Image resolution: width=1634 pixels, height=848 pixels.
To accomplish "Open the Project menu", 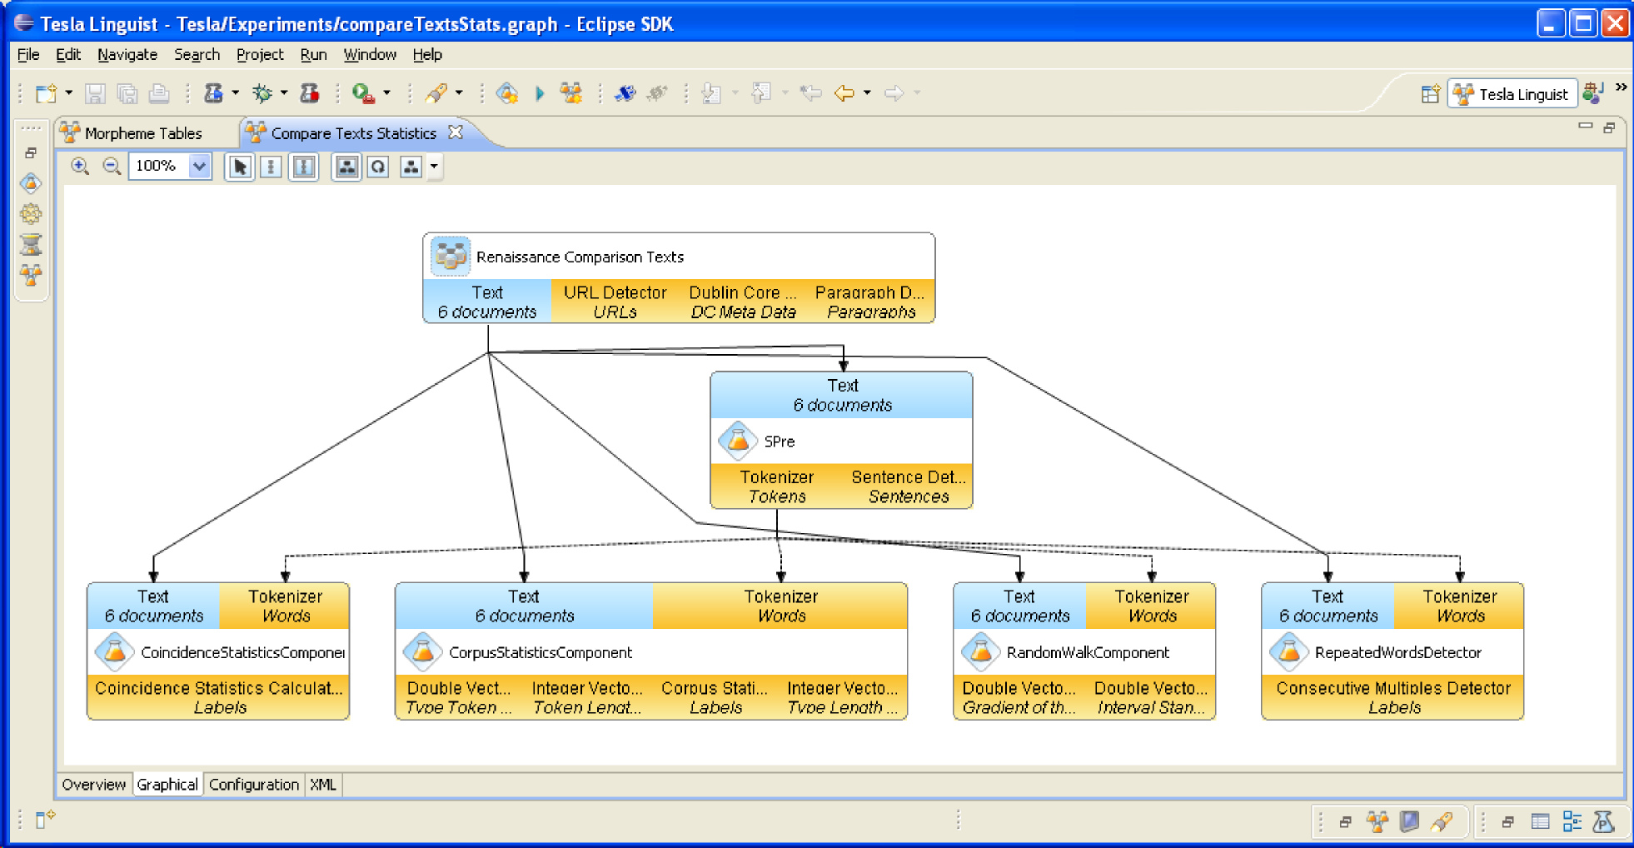I will tap(259, 55).
